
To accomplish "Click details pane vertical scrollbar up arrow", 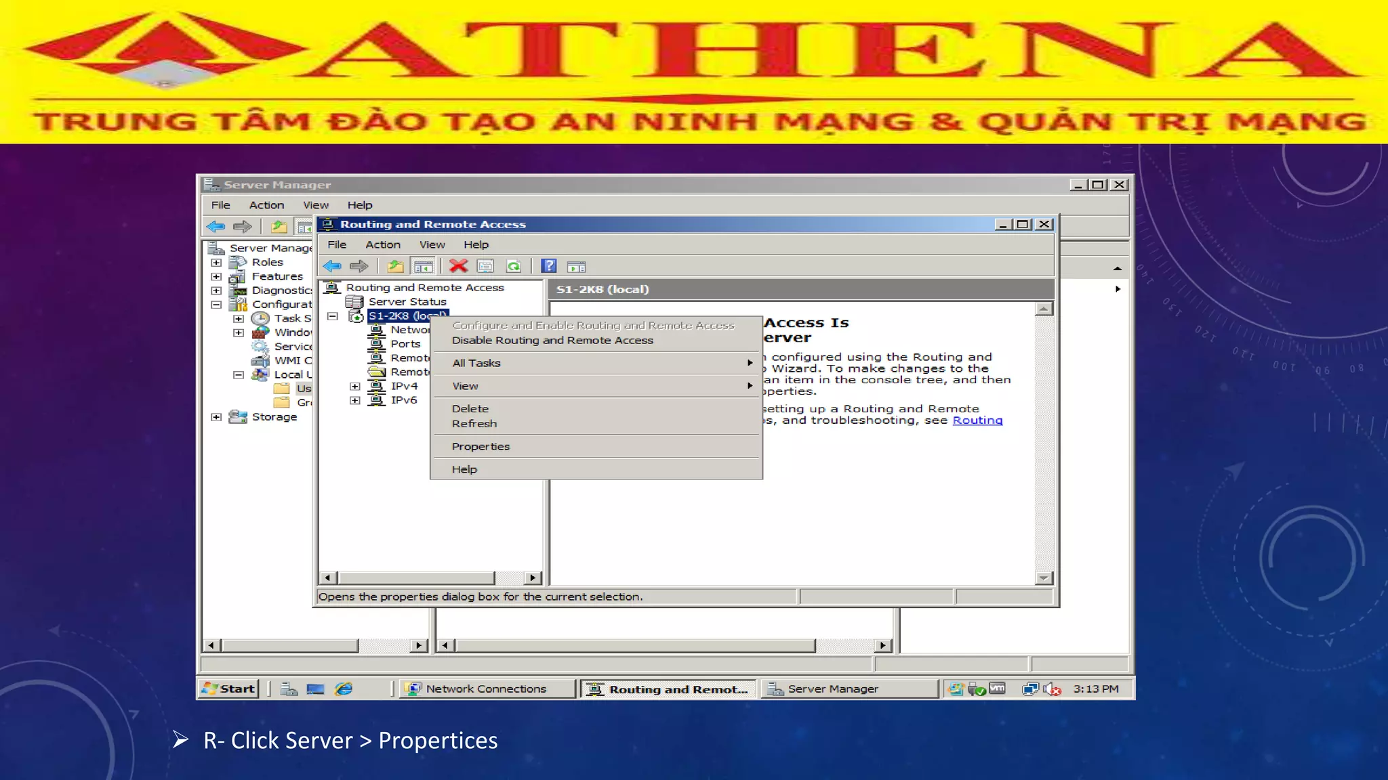I will coord(1044,309).
